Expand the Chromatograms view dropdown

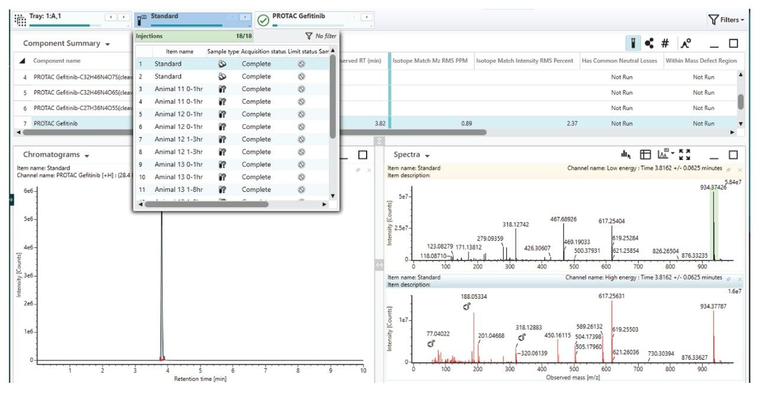pos(86,156)
